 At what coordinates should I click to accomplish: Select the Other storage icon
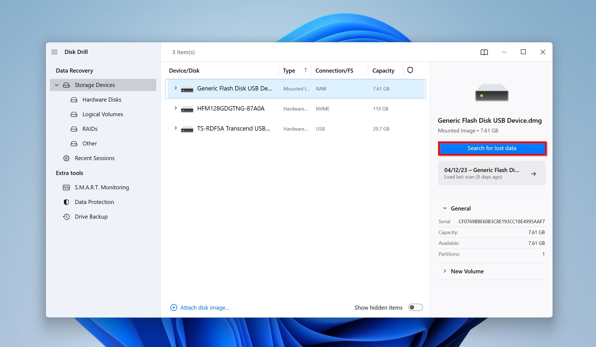pyautogui.click(x=74, y=143)
